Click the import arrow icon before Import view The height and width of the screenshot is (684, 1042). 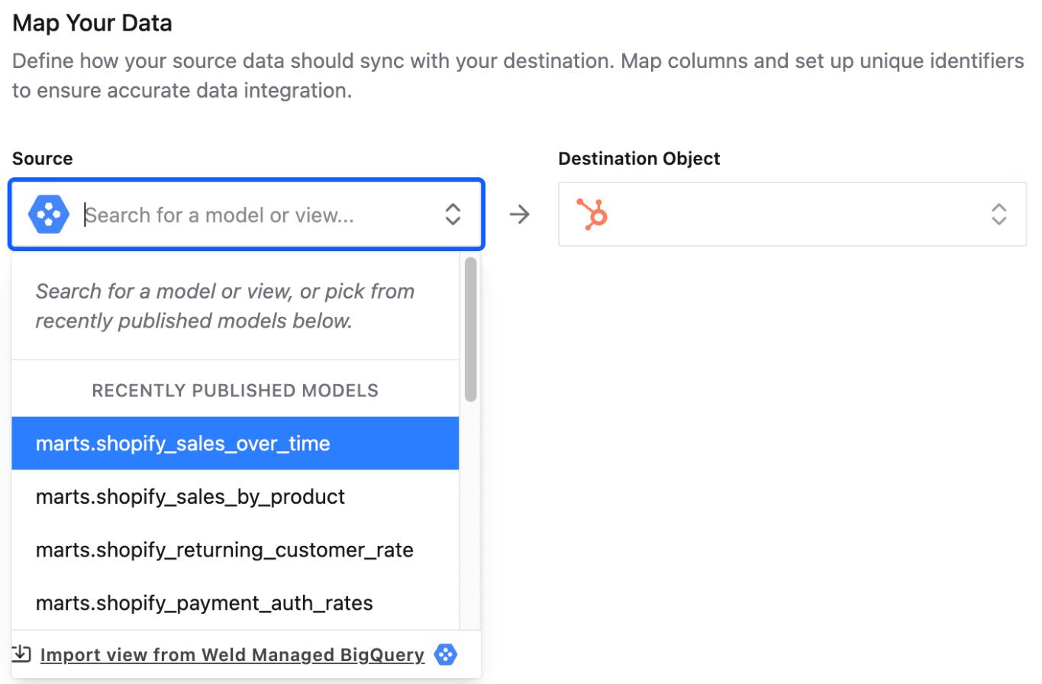pos(21,653)
